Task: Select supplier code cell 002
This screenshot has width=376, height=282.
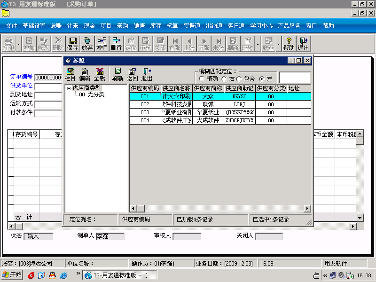Action: point(145,104)
